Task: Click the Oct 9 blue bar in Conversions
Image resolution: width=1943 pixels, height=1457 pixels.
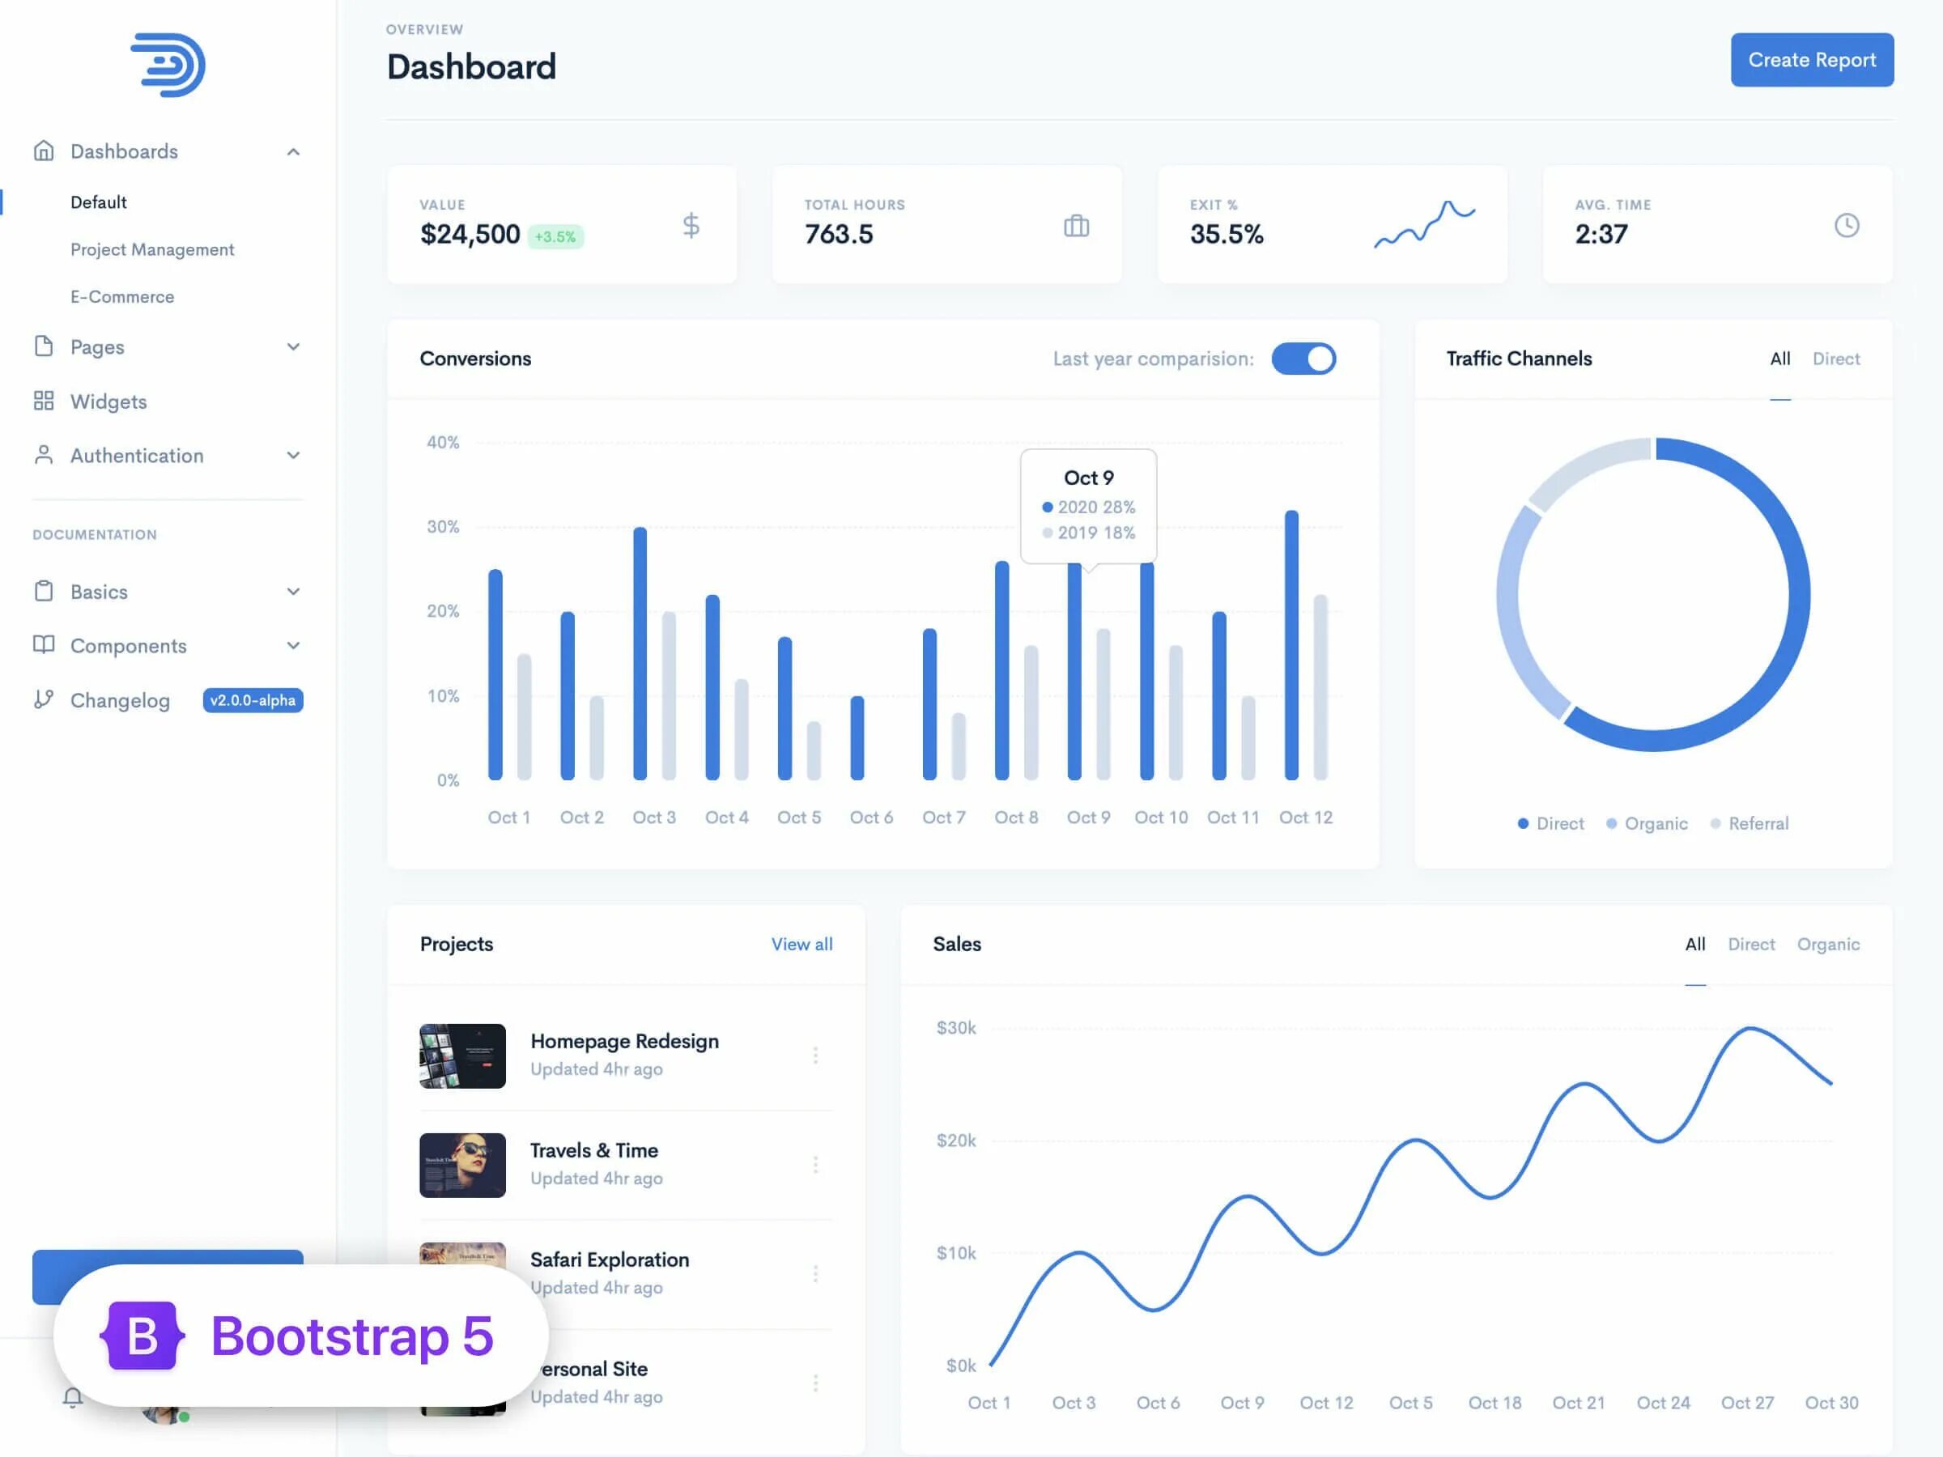Action: [x=1074, y=672]
